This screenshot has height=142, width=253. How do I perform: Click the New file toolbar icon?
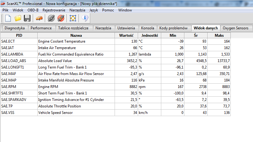point(8,18)
